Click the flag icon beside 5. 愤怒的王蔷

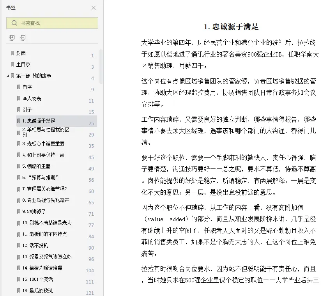19,166
